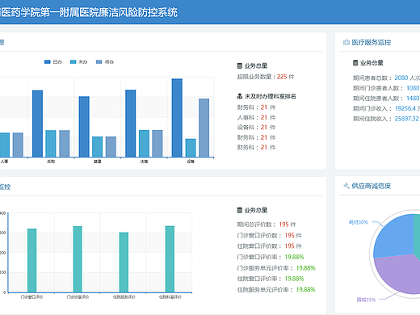Click the 决策 axis label
Viewport: 420px width, 315px height.
coord(144,162)
